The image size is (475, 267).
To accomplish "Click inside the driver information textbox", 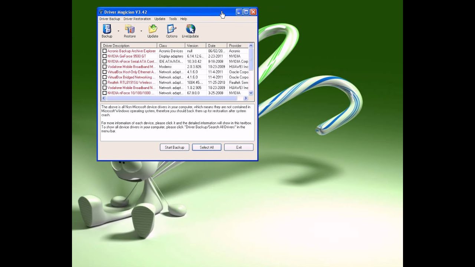I will coord(177,122).
